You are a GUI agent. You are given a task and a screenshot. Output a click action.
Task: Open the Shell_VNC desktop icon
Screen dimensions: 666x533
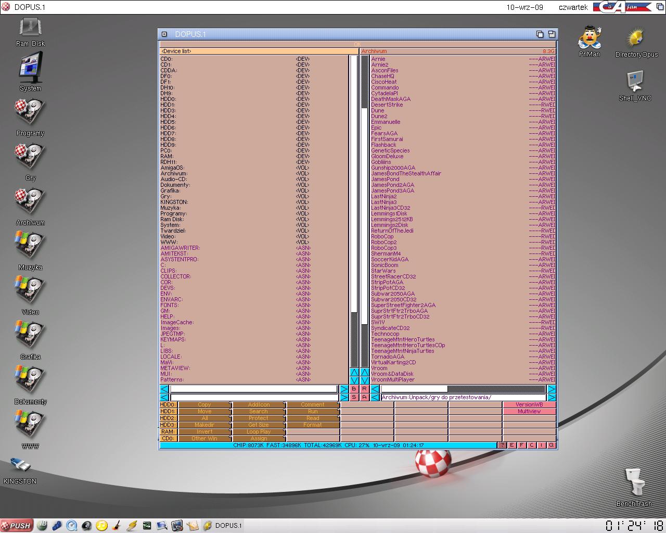(x=635, y=82)
